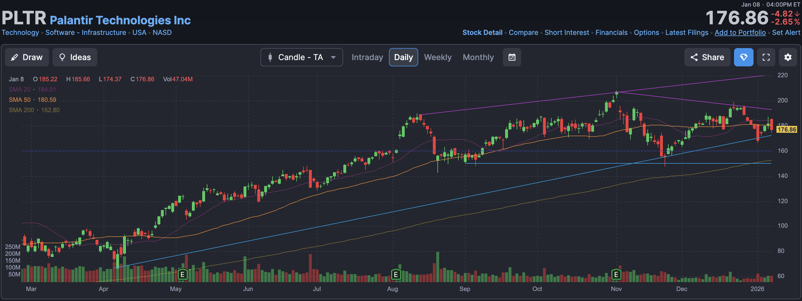Click the November earnings E marker

tap(616, 275)
